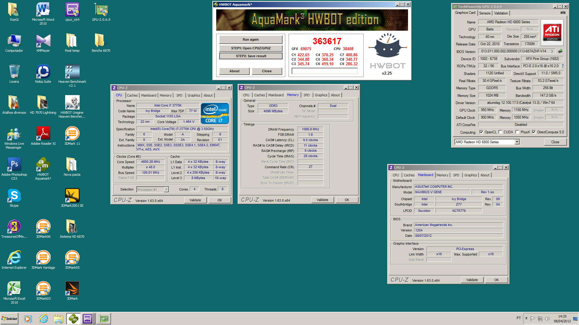
Task: Select the cpuz_x64 desktop icon
Action: tap(72, 12)
